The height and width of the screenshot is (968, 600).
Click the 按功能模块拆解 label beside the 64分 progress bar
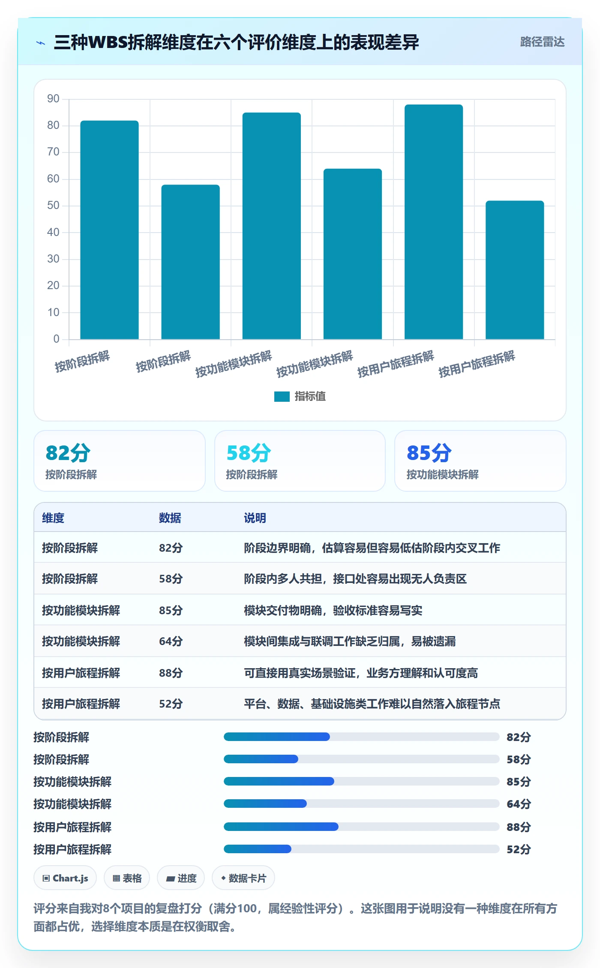coord(72,804)
